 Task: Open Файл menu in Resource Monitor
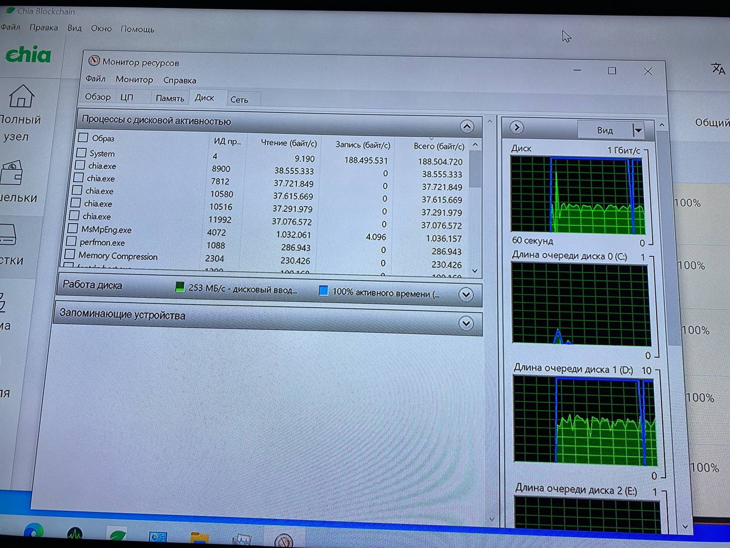pos(95,78)
